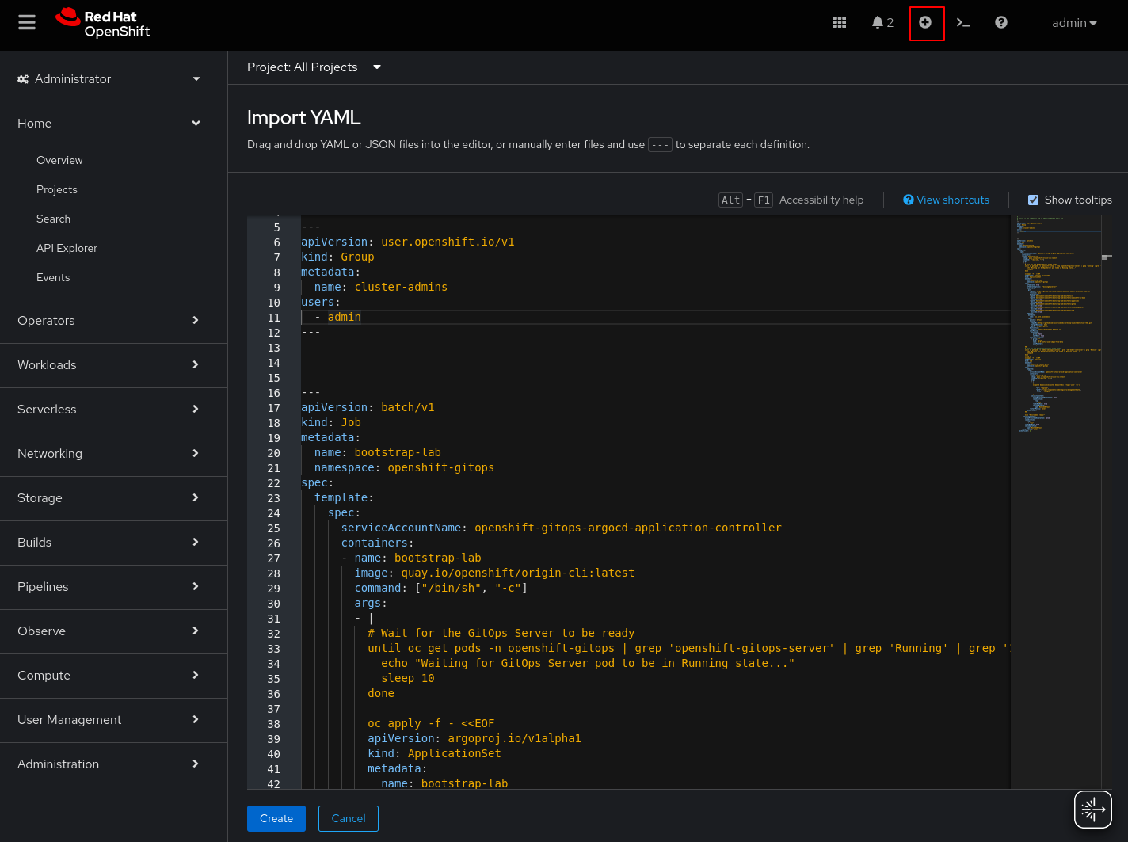Open the Project: All Projects dropdown

coord(314,67)
